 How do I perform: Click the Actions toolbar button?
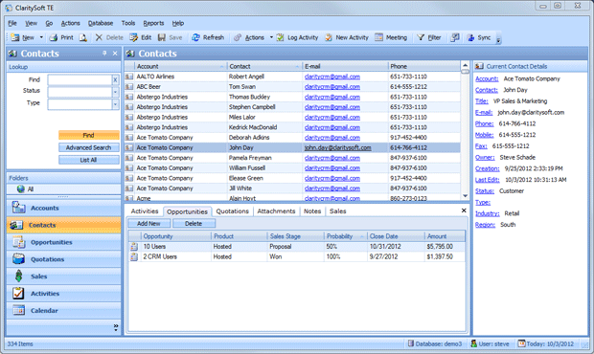pos(249,37)
